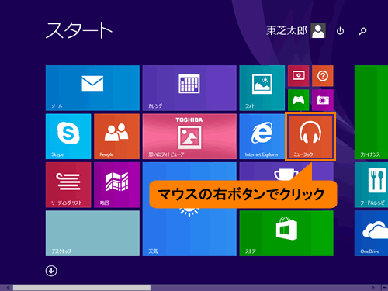Open the Calendar tile

[x=189, y=88]
